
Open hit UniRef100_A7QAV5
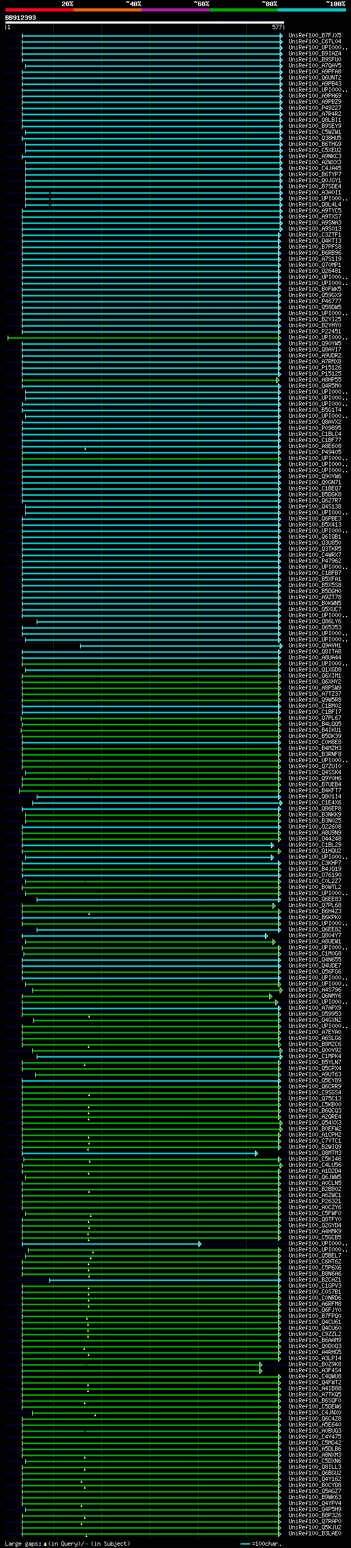(315, 65)
